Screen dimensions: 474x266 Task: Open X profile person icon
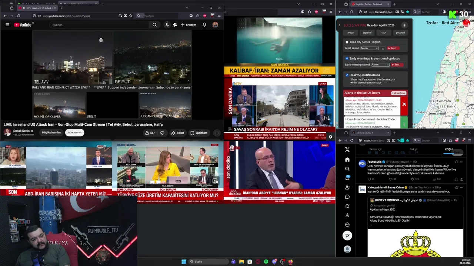[347, 215]
